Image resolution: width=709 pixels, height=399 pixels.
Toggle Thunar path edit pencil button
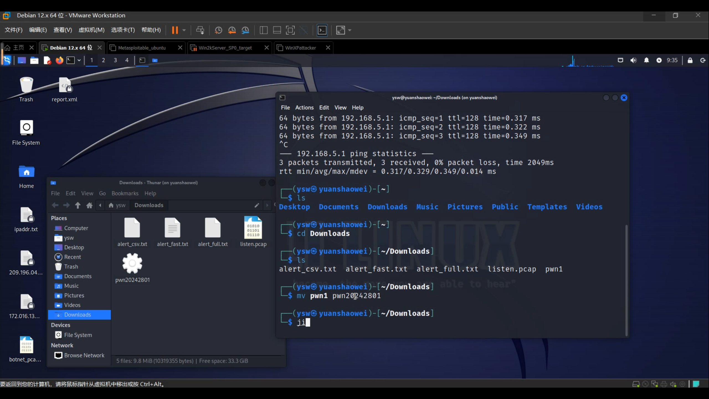[x=257, y=205]
